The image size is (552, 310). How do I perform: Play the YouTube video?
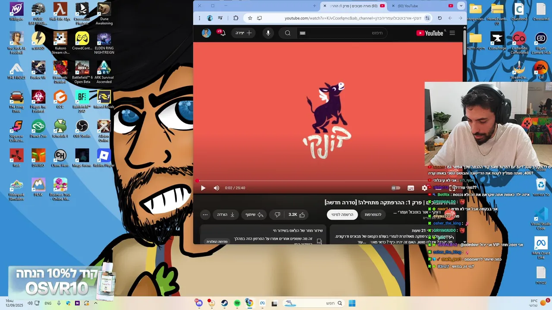click(203, 188)
